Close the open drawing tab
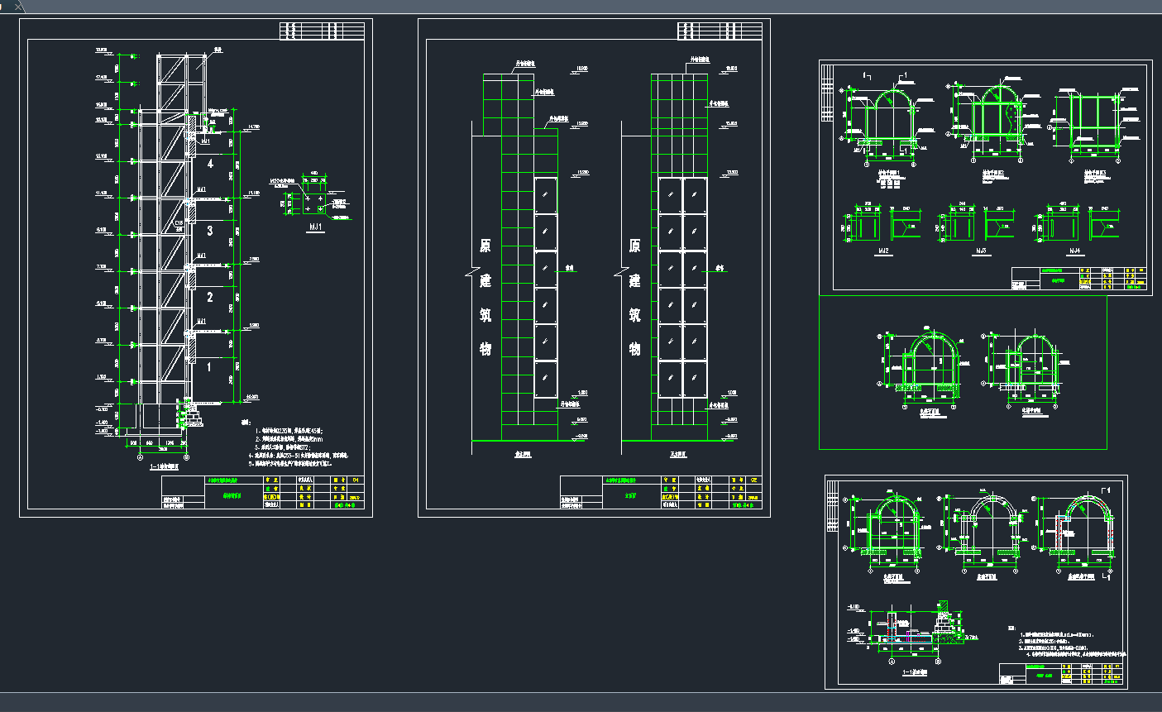The image size is (1162, 712). pyautogui.click(x=19, y=6)
